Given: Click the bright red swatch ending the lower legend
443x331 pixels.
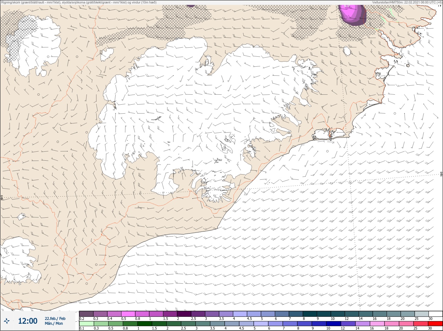Looking at the screenshot, I should pos(435,324).
